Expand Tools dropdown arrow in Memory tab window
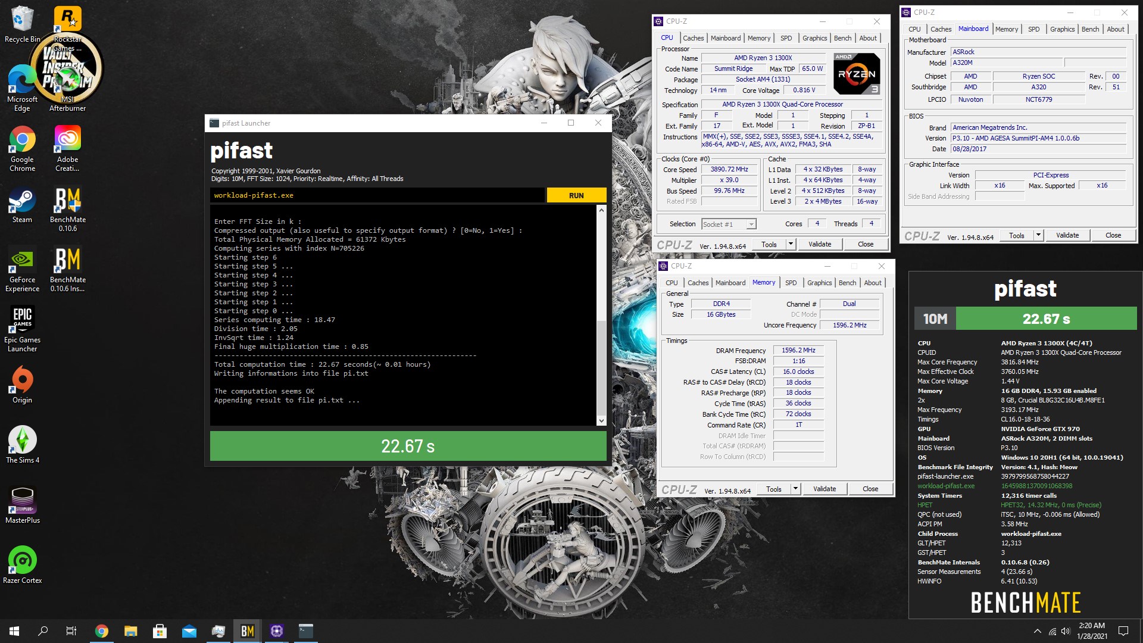1143x643 pixels. click(x=795, y=489)
